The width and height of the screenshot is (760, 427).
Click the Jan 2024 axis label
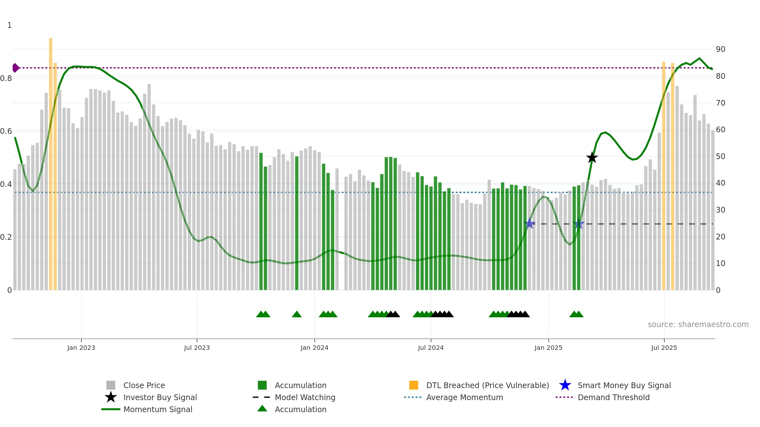314,348
